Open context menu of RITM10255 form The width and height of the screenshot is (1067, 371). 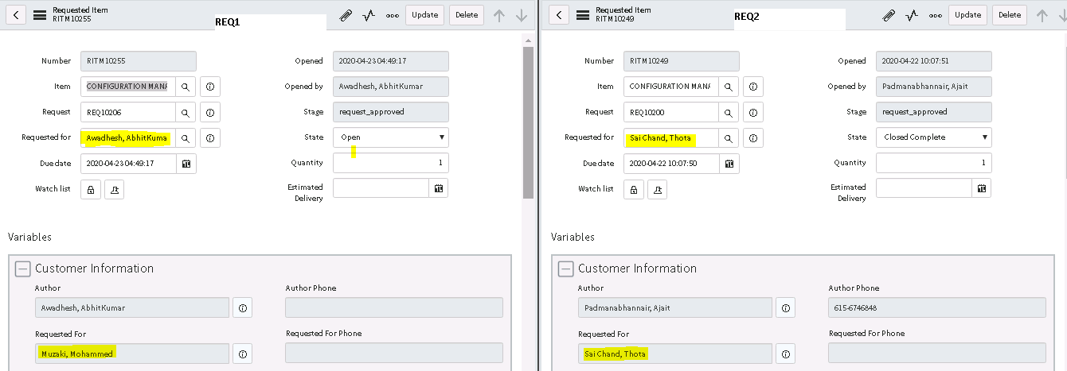39,15
